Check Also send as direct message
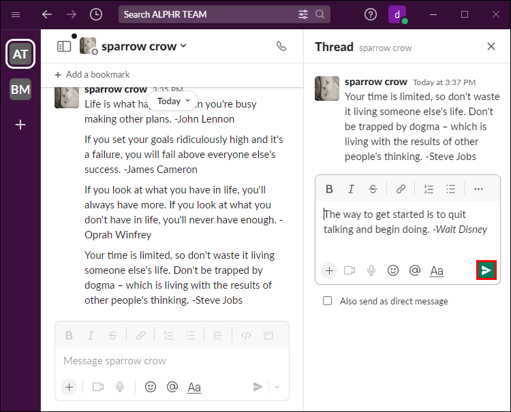This screenshot has height=412, width=511. pyautogui.click(x=327, y=300)
